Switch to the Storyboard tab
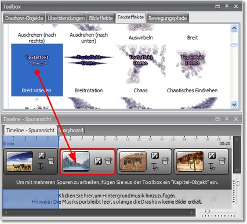The width and height of the screenshot is (247, 224). coord(71,131)
